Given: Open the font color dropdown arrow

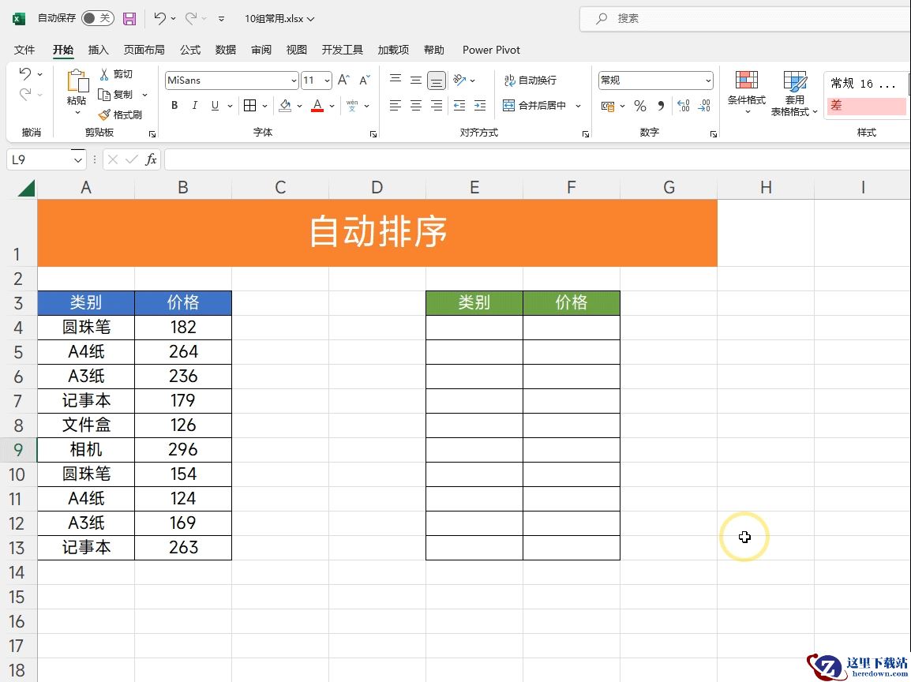Looking at the screenshot, I should pyautogui.click(x=332, y=106).
